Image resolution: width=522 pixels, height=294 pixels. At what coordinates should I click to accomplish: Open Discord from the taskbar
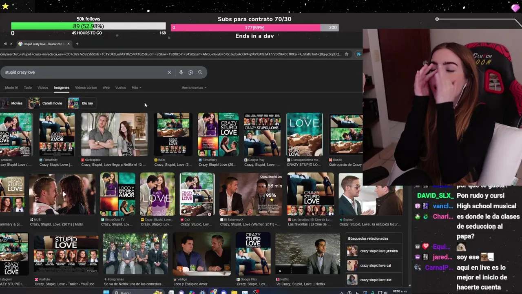[x=223, y=292]
